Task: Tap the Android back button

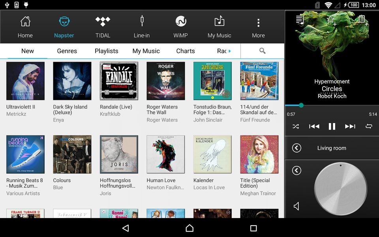Action: (126, 228)
